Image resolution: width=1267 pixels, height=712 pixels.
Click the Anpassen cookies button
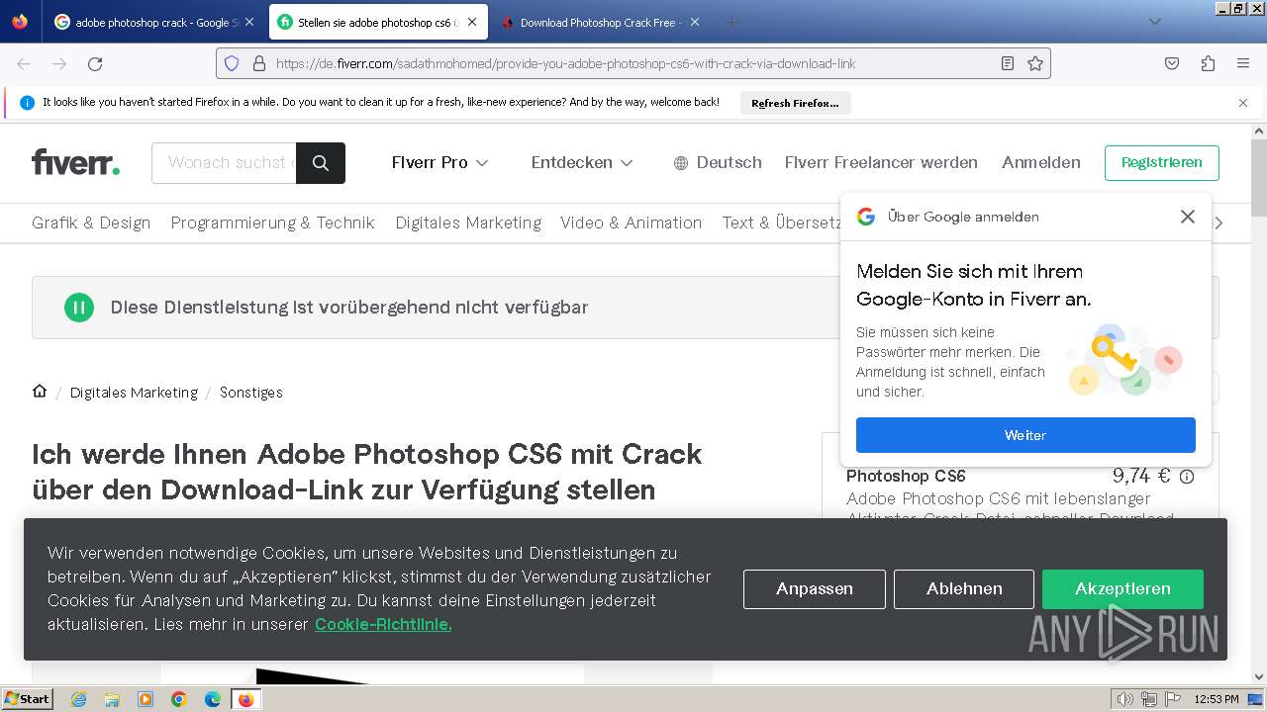click(815, 588)
